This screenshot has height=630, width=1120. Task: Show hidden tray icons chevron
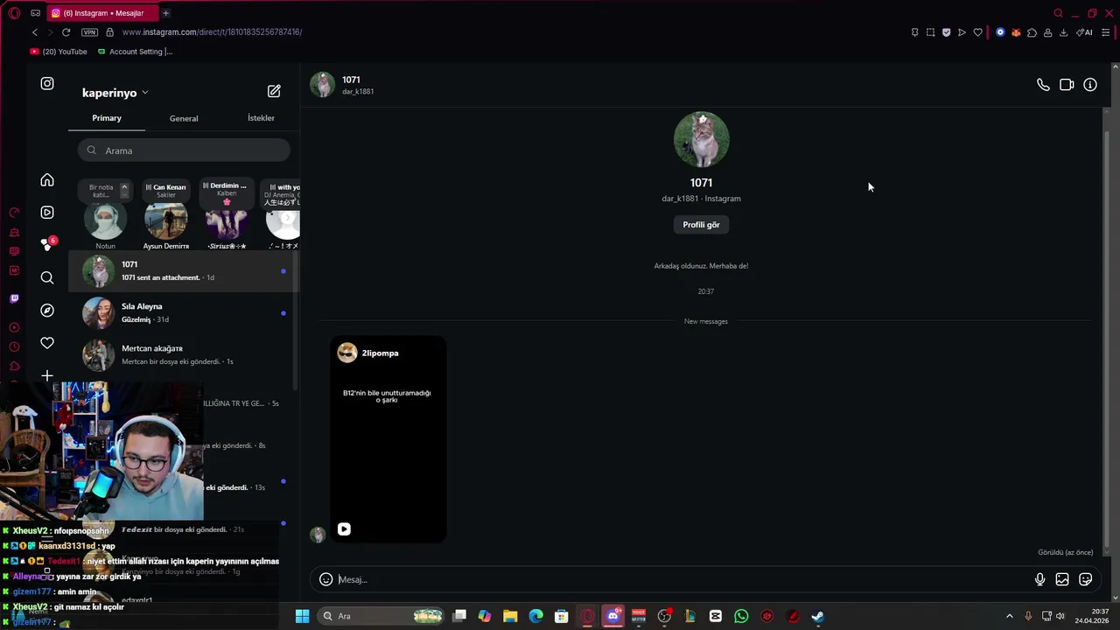1009,616
